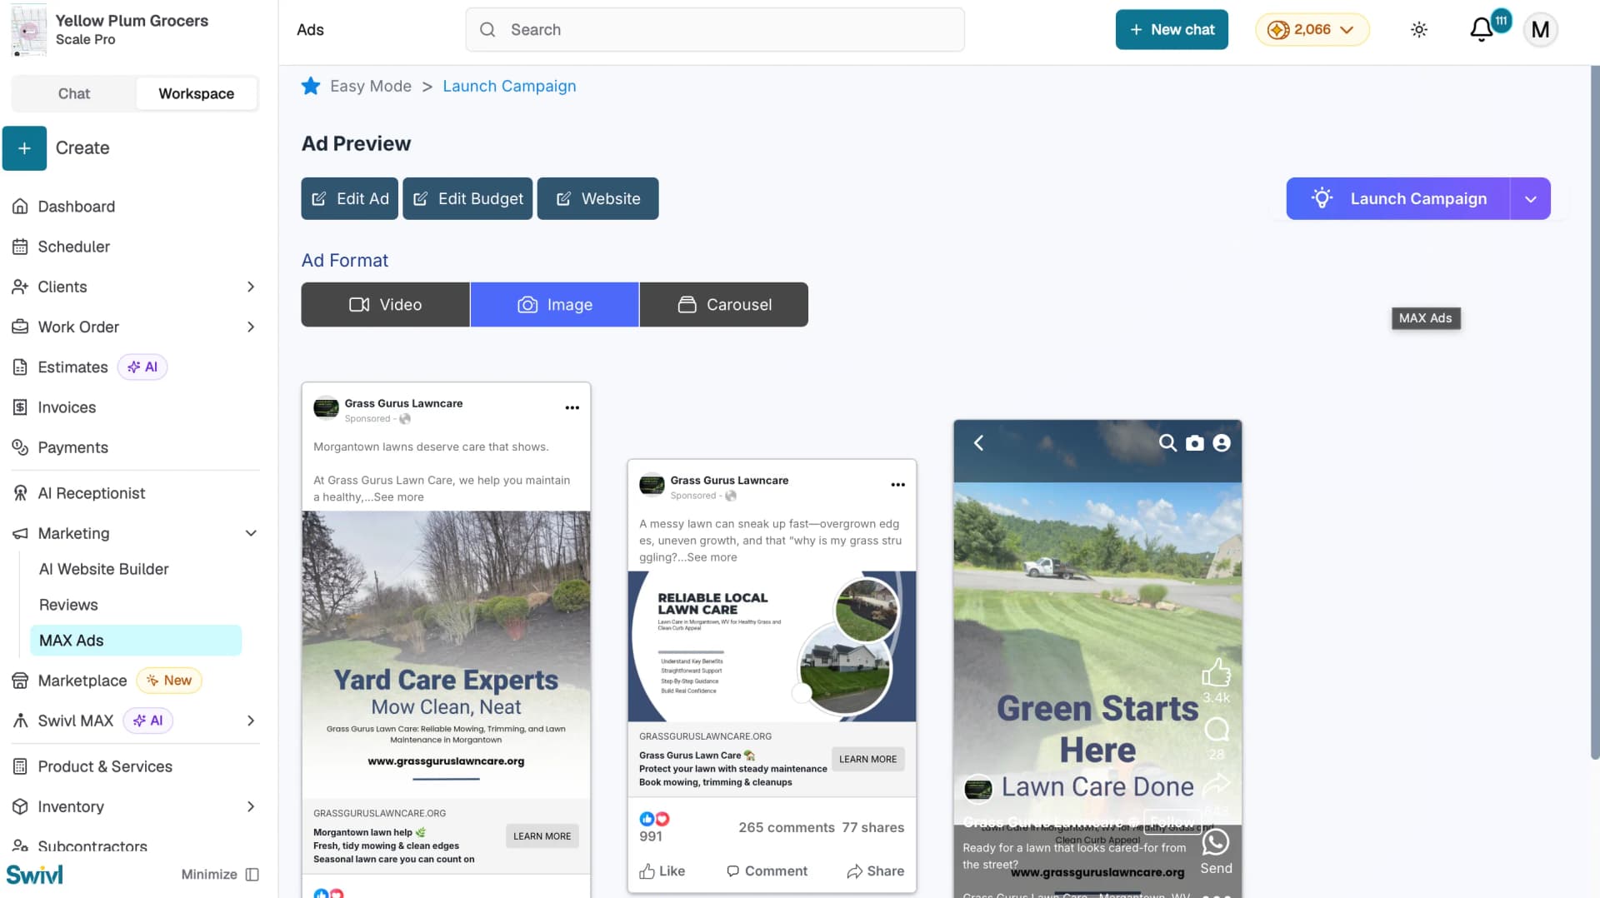This screenshot has width=1600, height=898.
Task: Expand Swivl MAX submenu chevron
Action: (x=251, y=721)
